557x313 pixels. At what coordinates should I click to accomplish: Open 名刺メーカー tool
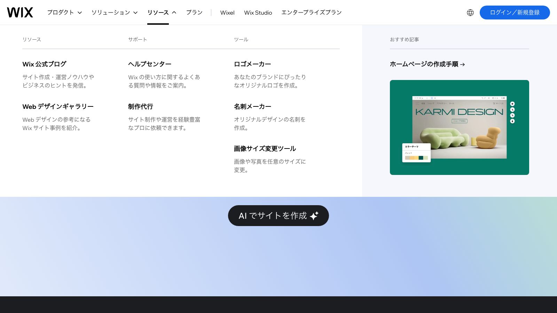coord(252,106)
